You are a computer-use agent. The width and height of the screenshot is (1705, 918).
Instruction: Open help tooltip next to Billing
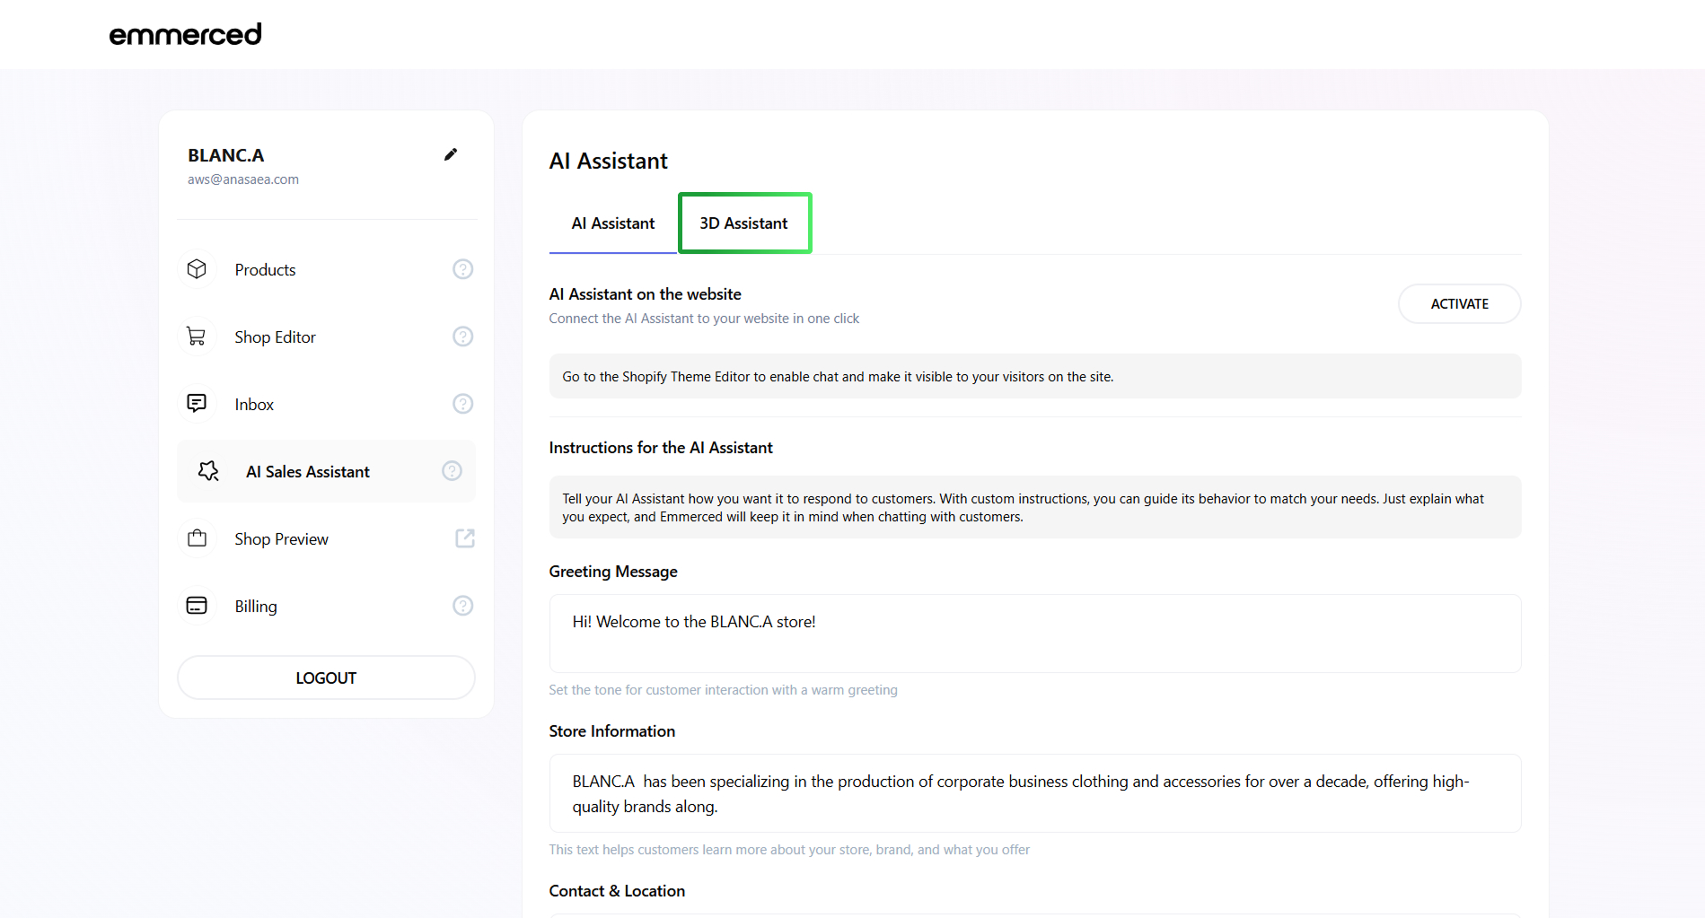(462, 606)
